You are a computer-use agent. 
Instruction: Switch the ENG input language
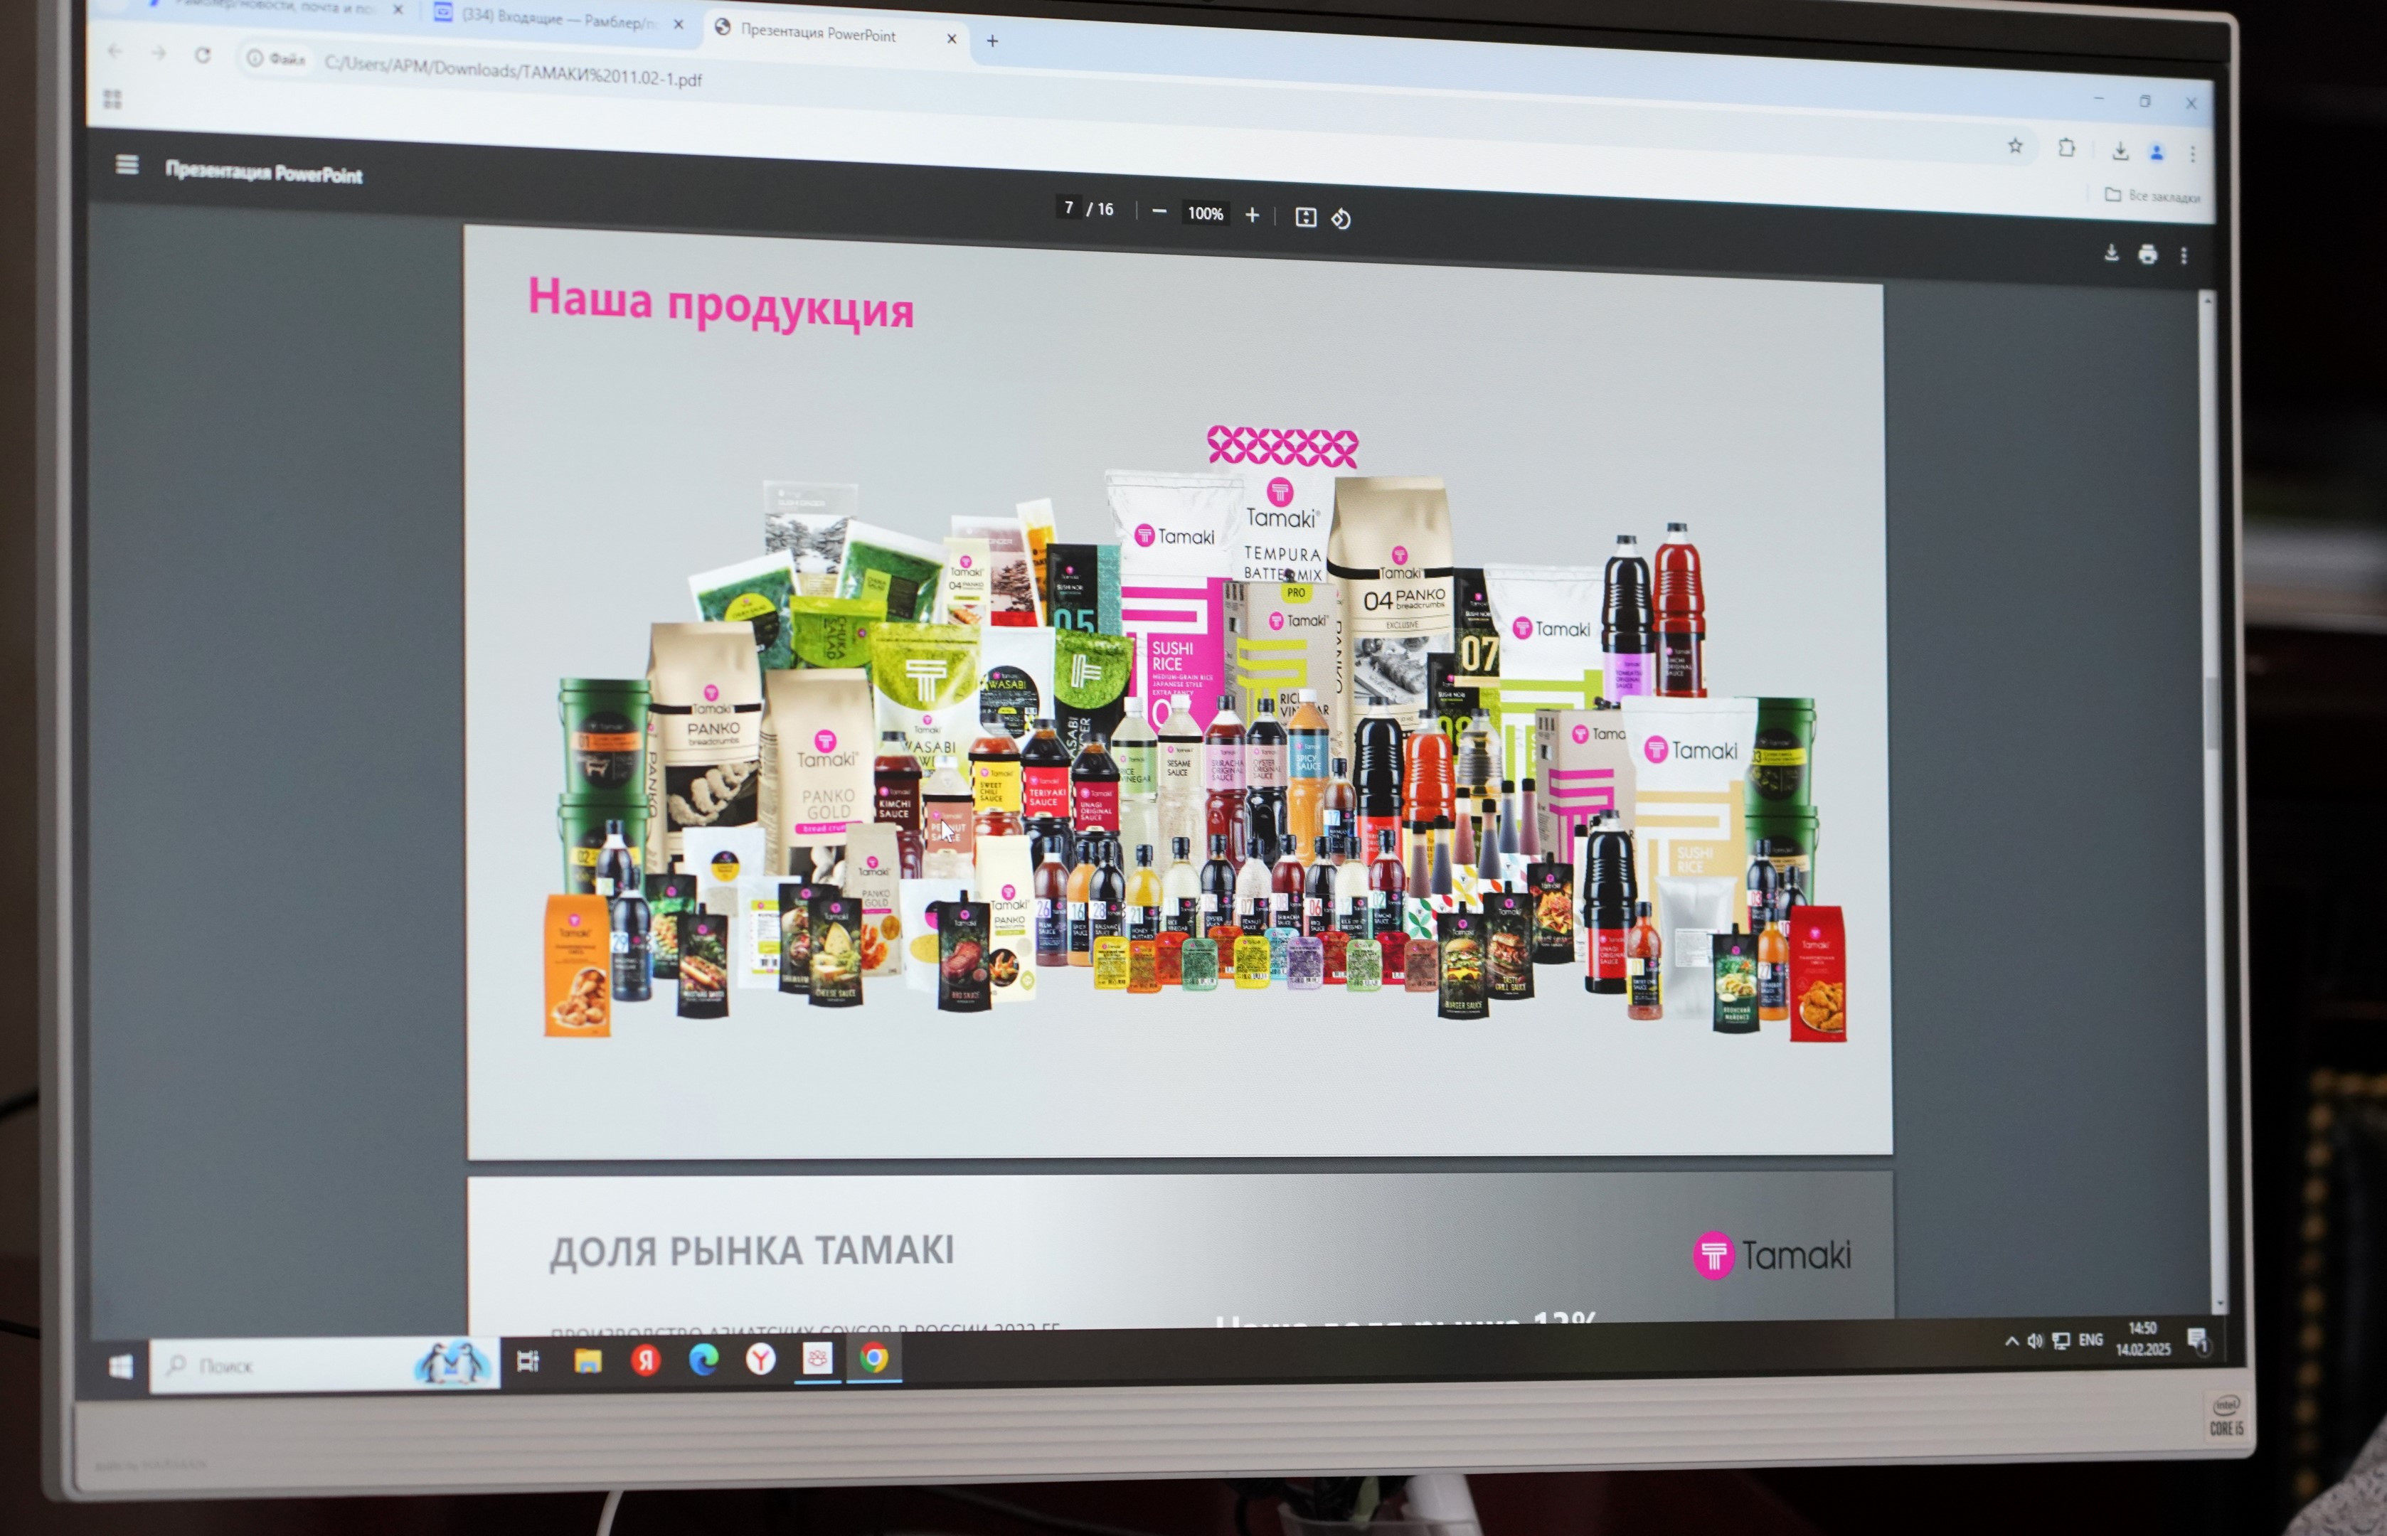[x=2090, y=1340]
